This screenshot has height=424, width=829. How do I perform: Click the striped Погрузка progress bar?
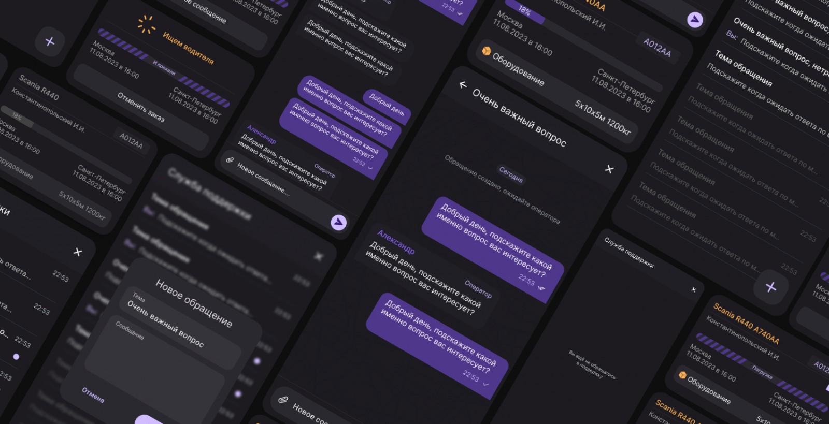[762, 367]
